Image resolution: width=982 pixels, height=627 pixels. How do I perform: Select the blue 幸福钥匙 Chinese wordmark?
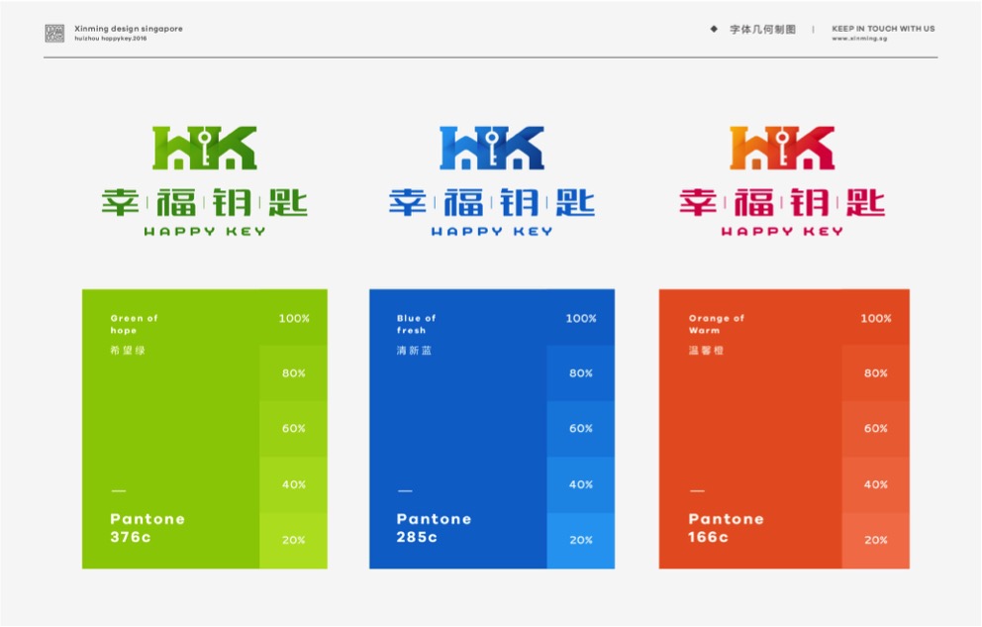tap(491, 202)
